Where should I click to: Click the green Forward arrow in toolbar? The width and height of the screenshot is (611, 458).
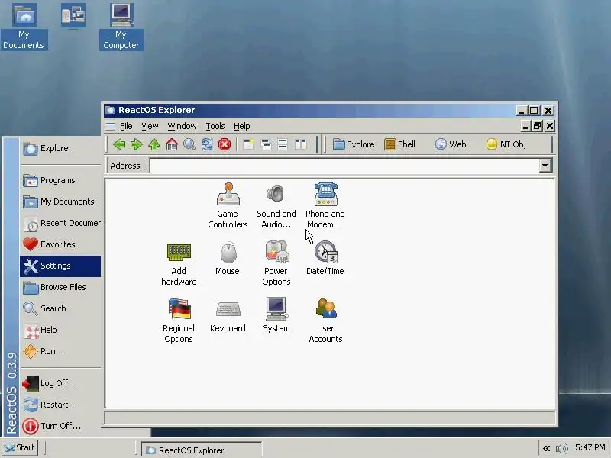[137, 144]
